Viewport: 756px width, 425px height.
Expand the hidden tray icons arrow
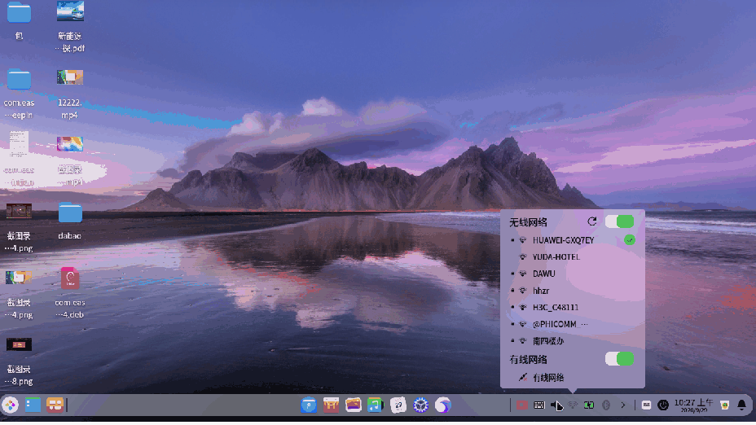pyautogui.click(x=623, y=405)
